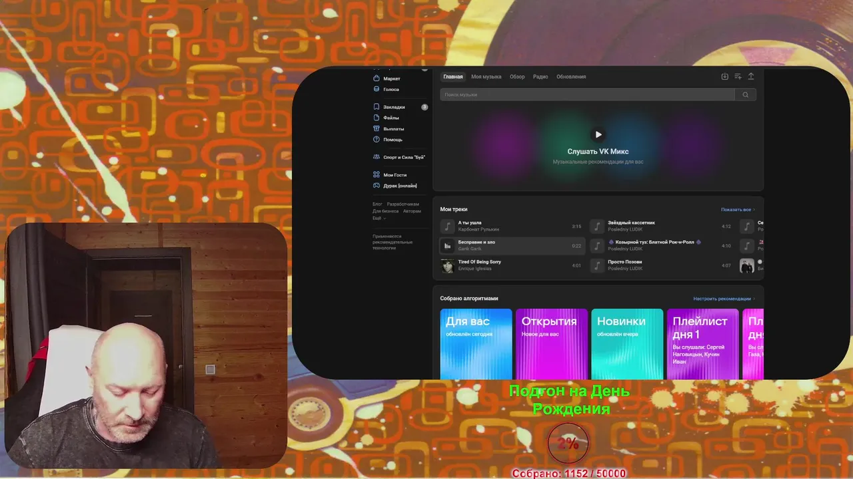Click the 3:15 duration of А ты ушла
Image resolution: width=853 pixels, height=479 pixels.
(x=576, y=226)
